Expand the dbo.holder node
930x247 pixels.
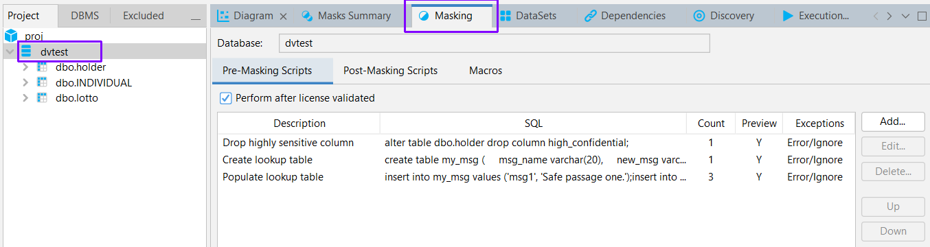(25, 67)
